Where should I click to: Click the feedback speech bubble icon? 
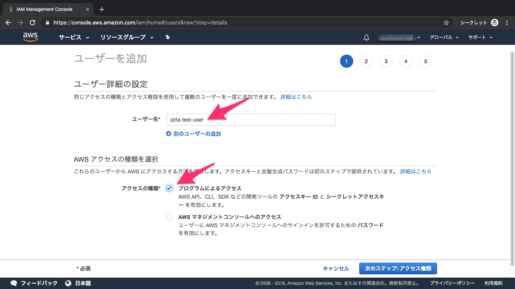pos(14,283)
